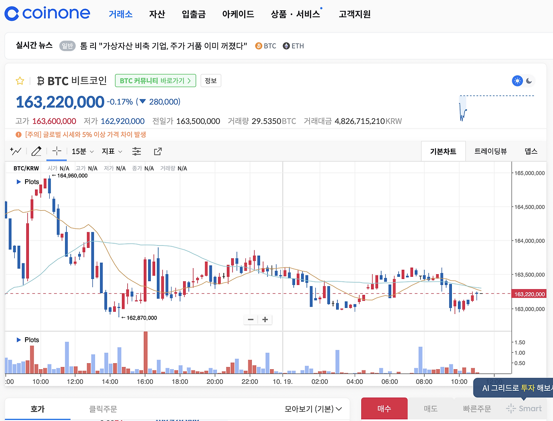Click the BTC 커뮤니티 바로가기 link
The image size is (553, 421).
(x=155, y=81)
